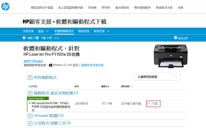Open 支援 top menu

click(180, 8)
